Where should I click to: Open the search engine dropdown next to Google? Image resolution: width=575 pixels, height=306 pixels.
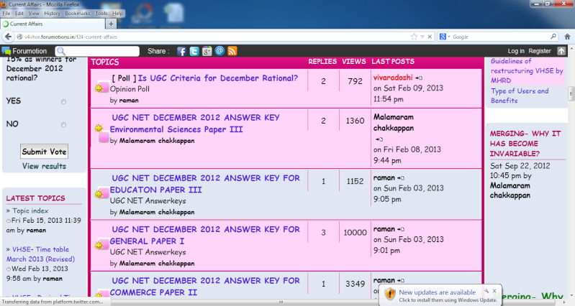tap(449, 37)
